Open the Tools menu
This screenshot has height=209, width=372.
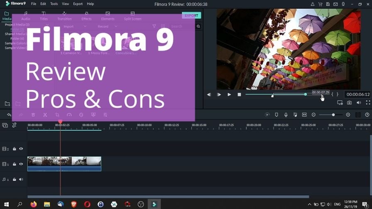click(x=54, y=4)
